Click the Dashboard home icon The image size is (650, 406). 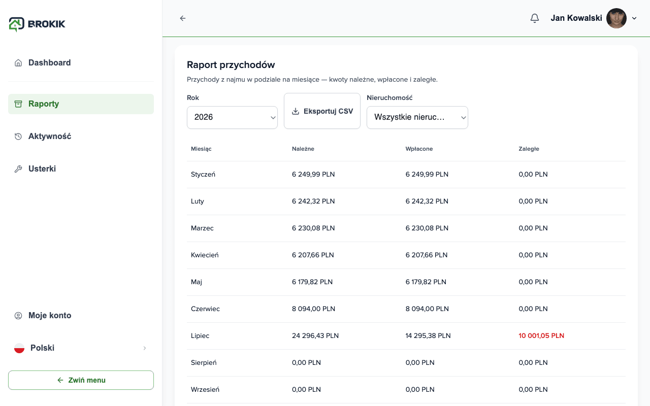click(18, 63)
